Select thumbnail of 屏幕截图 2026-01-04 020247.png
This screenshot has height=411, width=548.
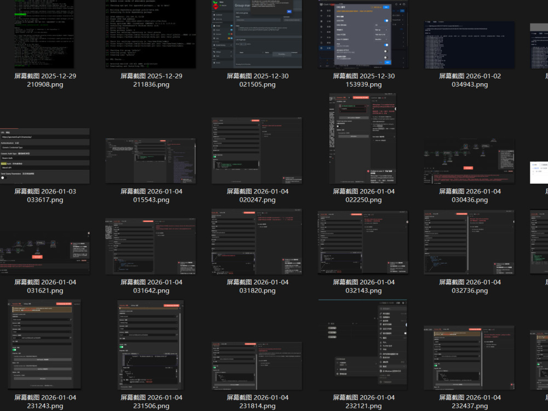[257, 151]
